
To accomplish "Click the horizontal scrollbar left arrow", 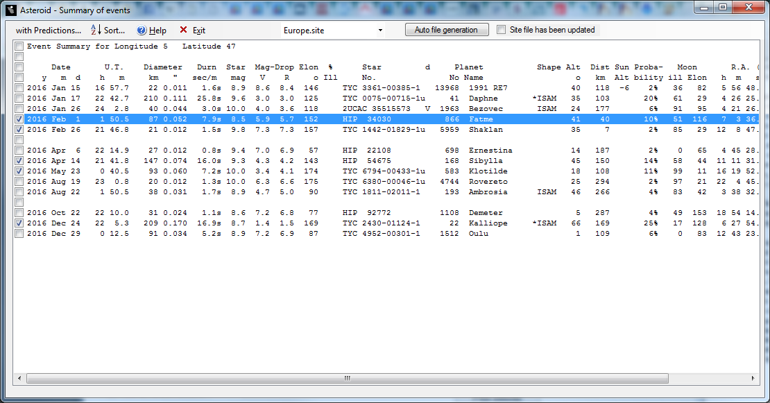I will [19, 379].
